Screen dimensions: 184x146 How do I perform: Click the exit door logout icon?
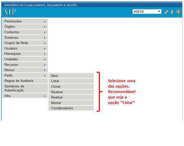point(178,12)
